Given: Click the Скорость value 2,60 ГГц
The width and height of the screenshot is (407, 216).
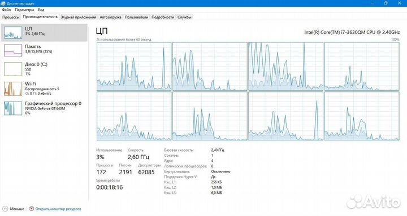Looking at the screenshot, I should coord(138,157).
